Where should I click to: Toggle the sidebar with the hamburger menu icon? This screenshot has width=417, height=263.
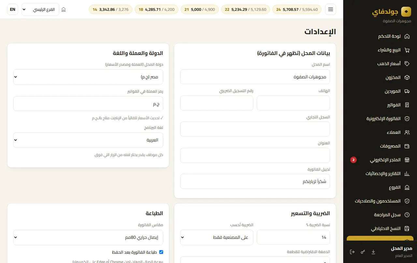[331, 9]
